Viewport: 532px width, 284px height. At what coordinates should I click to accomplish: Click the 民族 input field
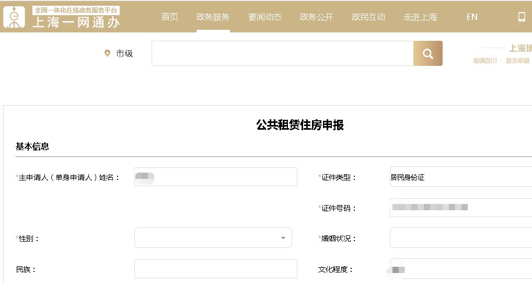[x=215, y=269]
